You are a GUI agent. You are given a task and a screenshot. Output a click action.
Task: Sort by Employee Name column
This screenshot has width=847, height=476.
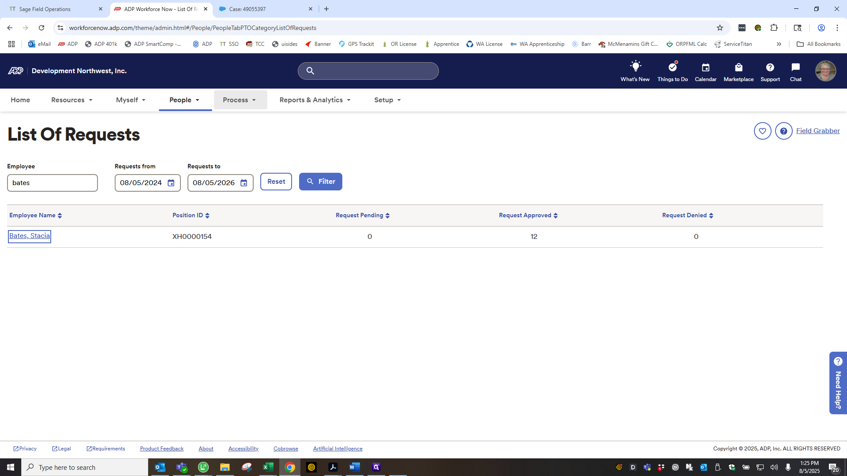coord(36,216)
